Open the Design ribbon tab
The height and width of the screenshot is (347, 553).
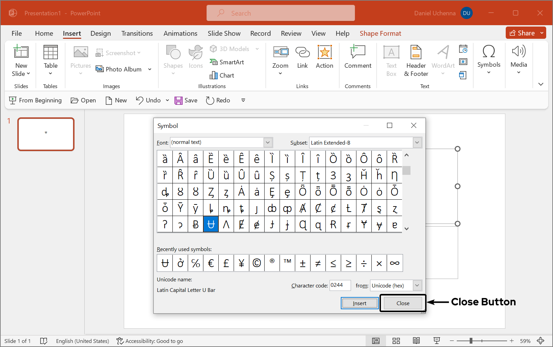(100, 33)
